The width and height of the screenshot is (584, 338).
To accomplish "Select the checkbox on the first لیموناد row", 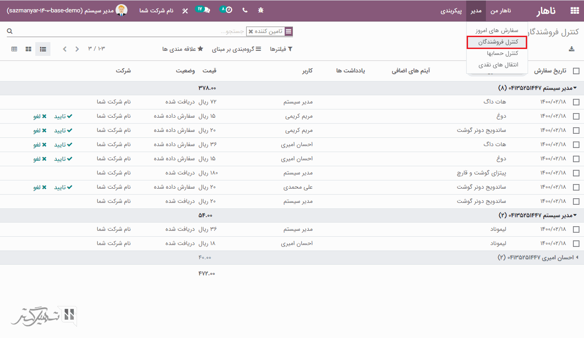I will (576, 229).
